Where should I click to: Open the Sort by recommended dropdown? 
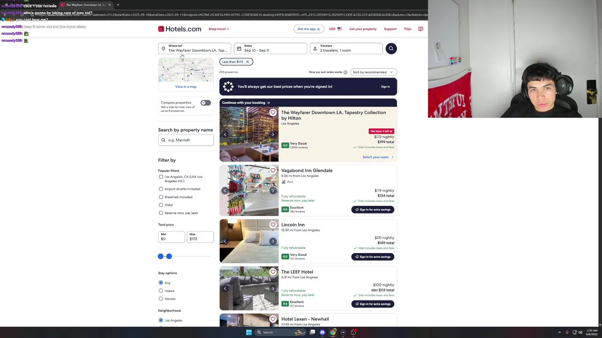click(373, 72)
